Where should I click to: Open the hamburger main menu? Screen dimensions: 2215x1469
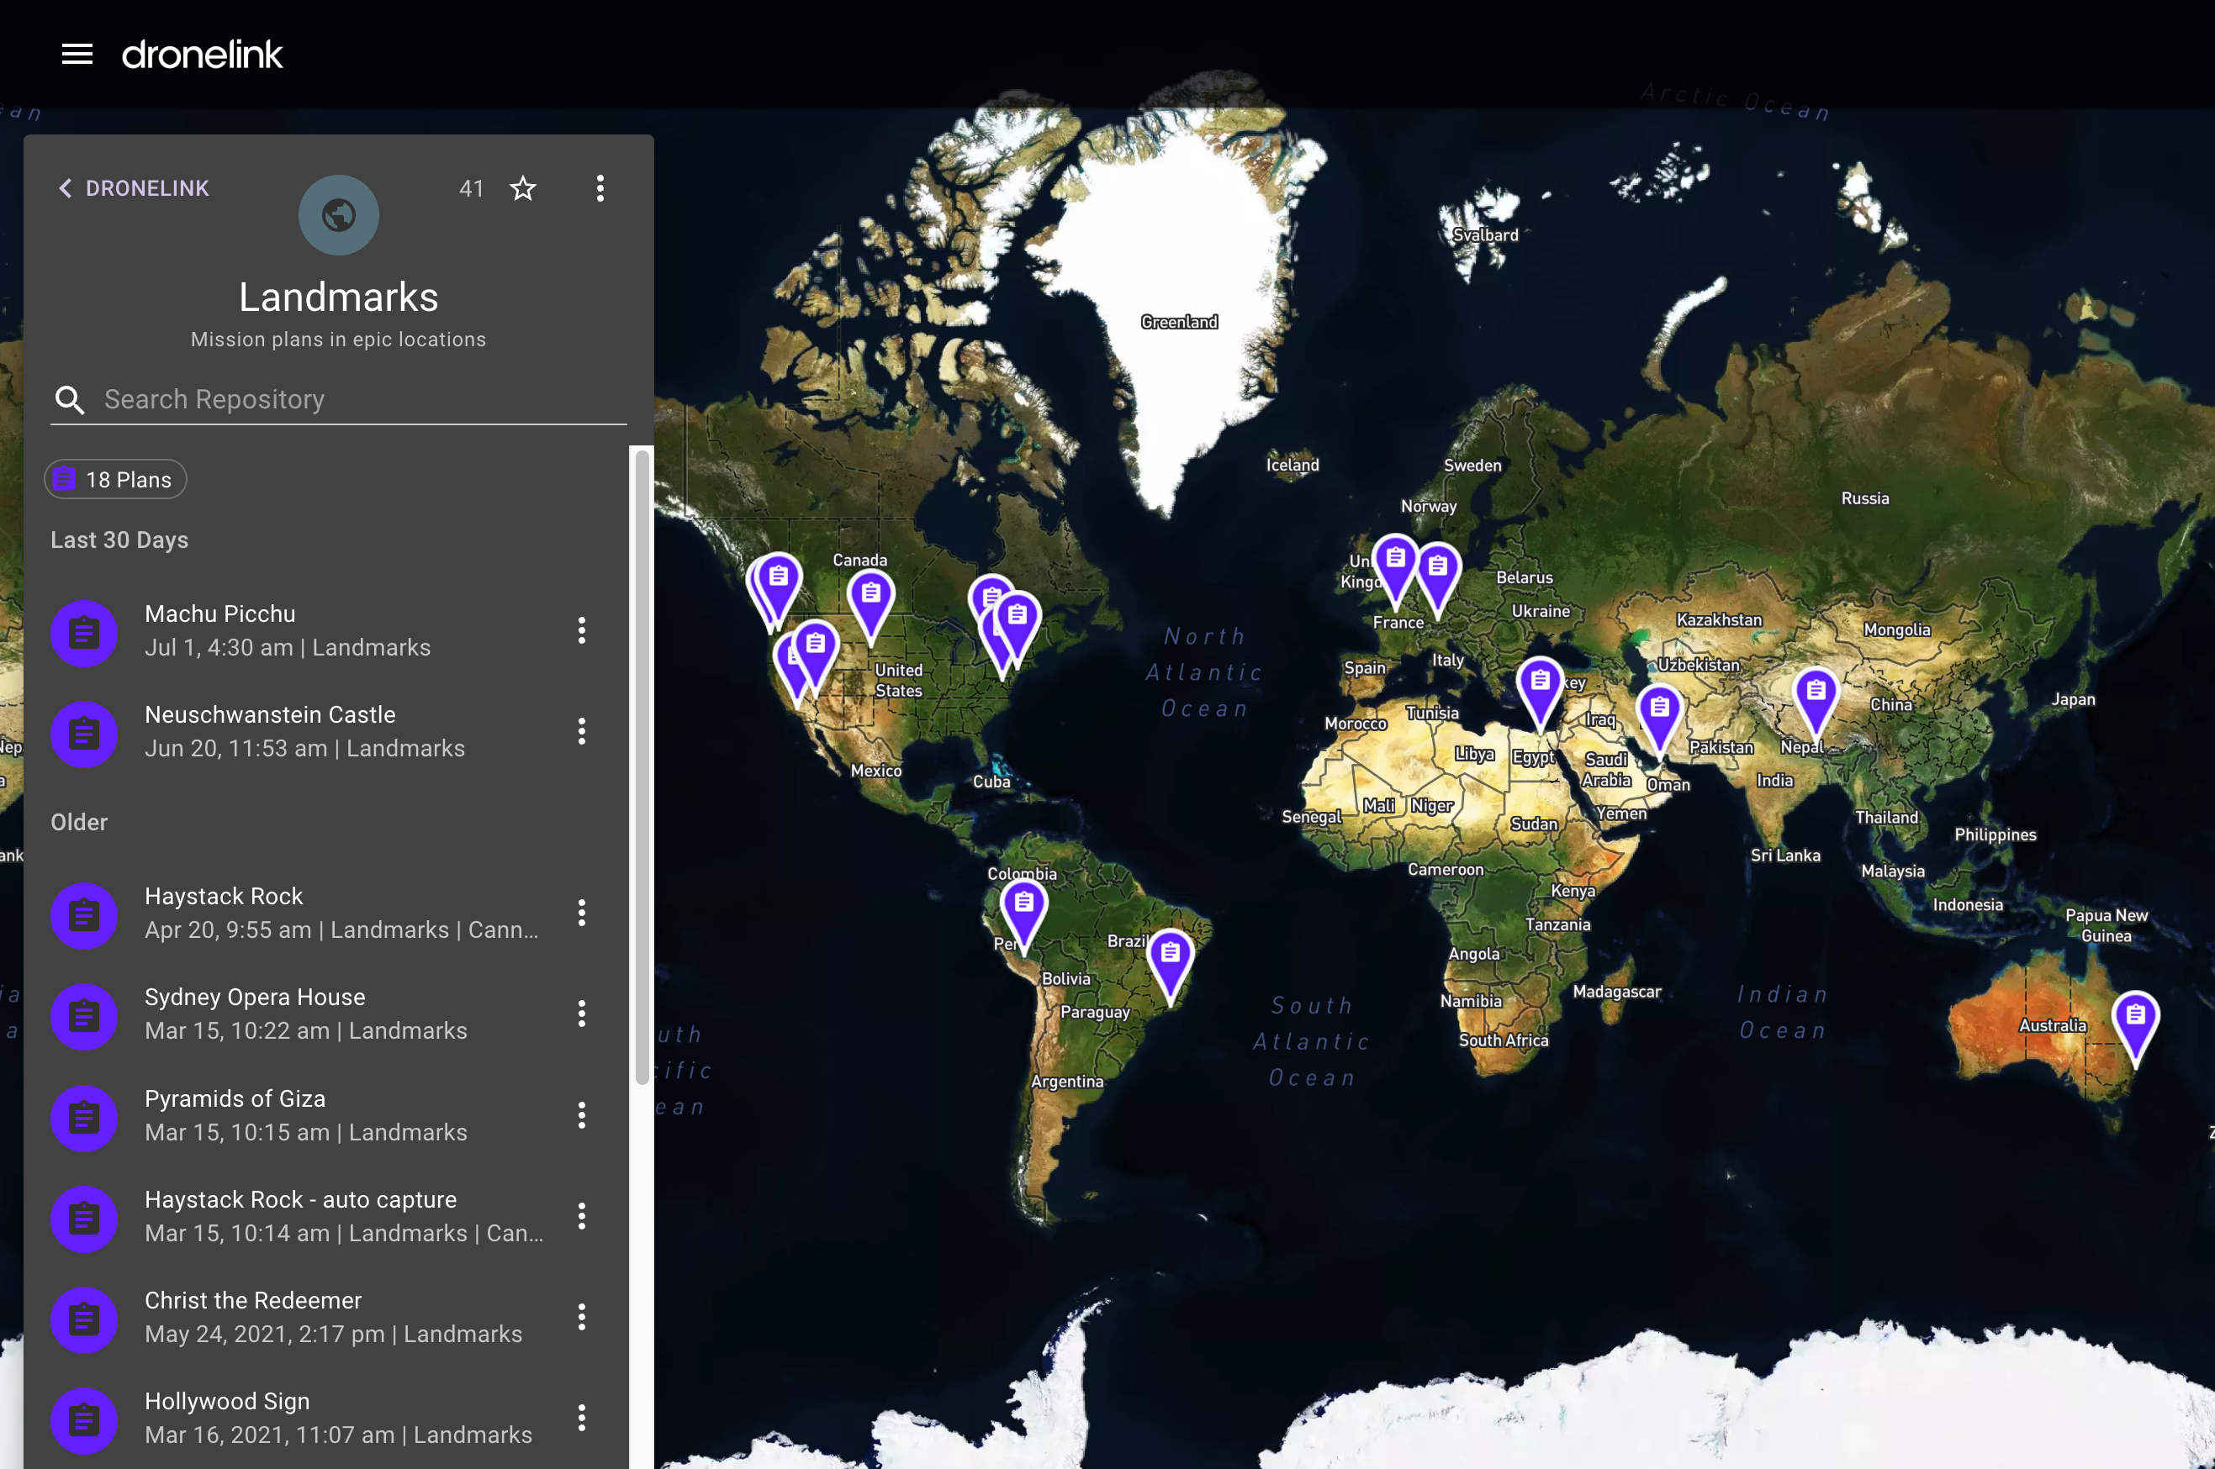pos(77,55)
